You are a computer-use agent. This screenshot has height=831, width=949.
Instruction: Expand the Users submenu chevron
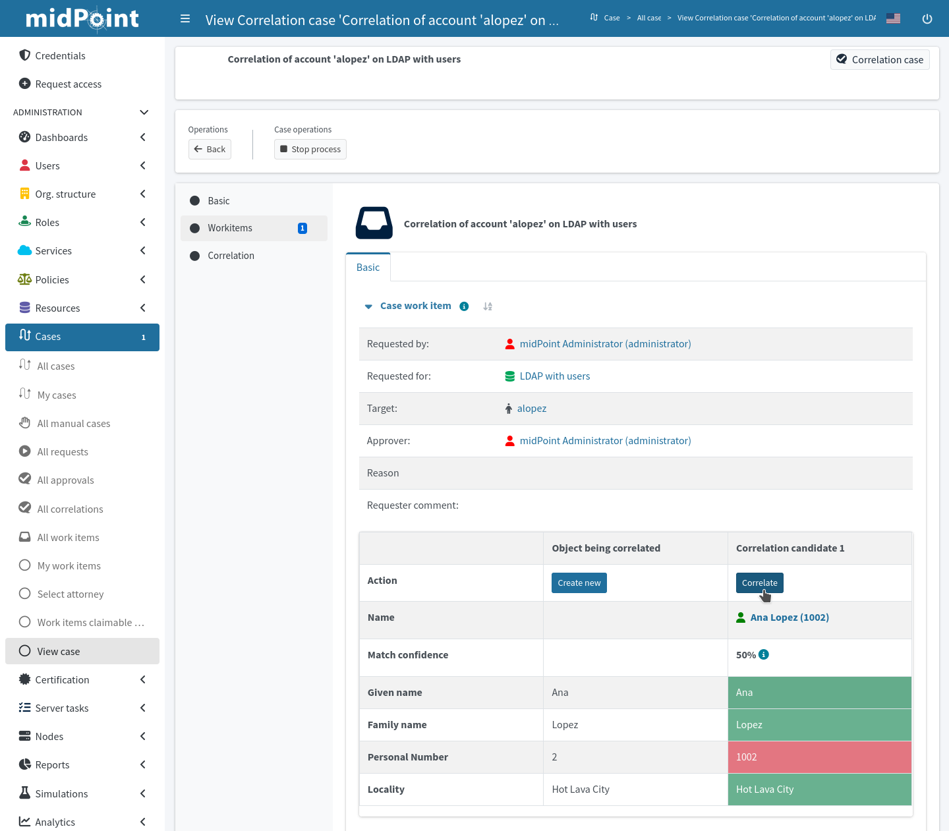(x=142, y=165)
